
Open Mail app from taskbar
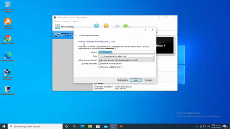(106, 126)
